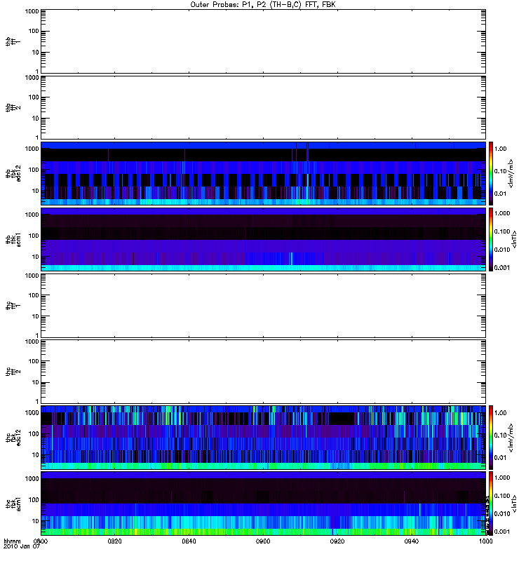Click the color bar beside the thb fbk scm1 panel

click(491, 239)
